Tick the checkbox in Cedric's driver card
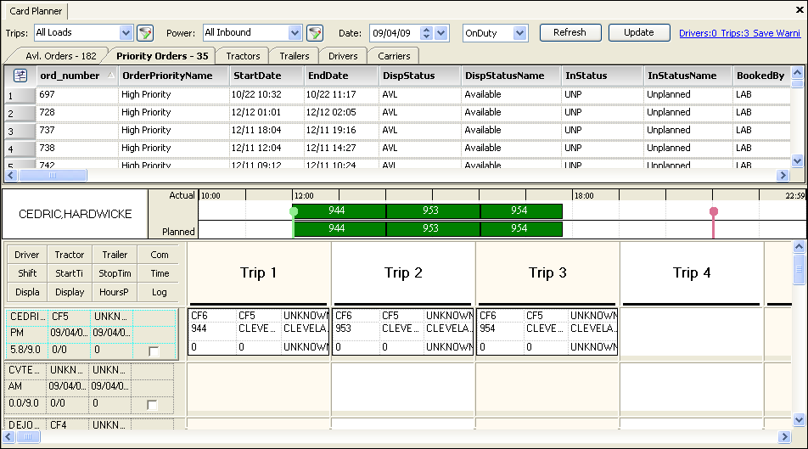 click(153, 351)
